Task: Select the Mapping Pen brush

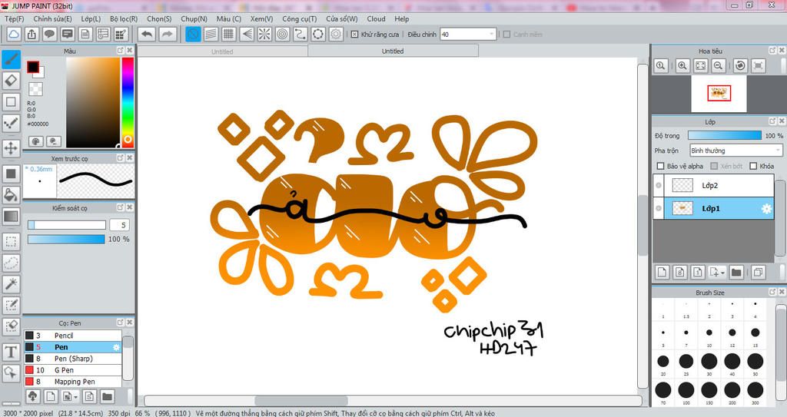Action: (73, 382)
